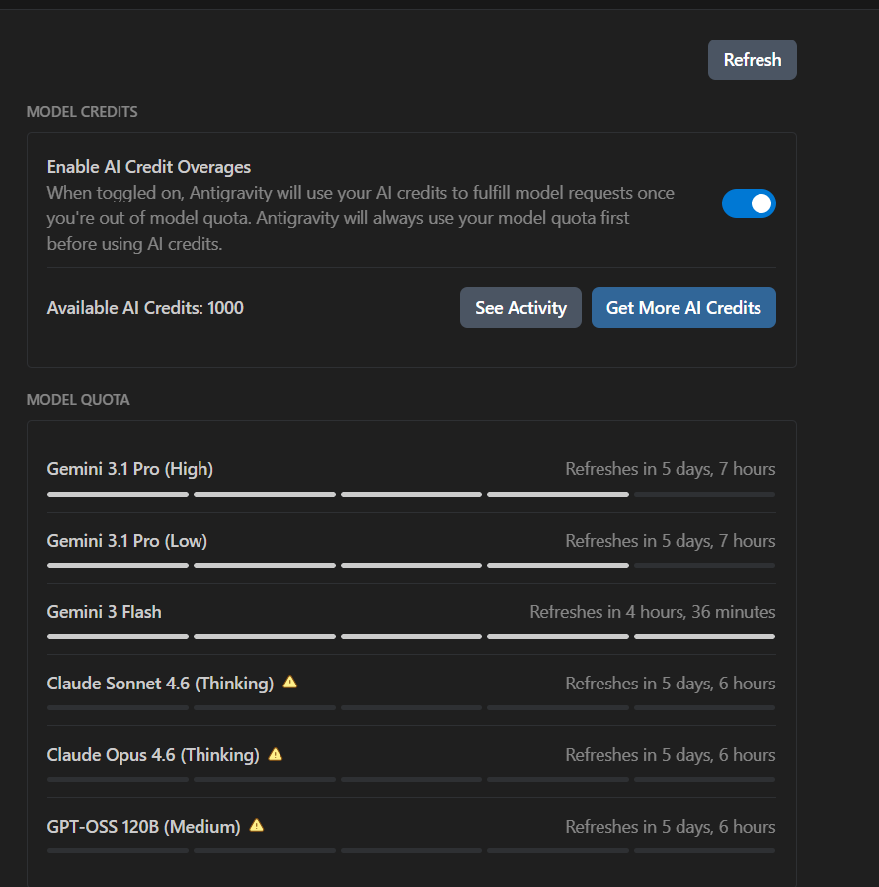This screenshot has height=887, width=879.
Task: Click Gemini 3.1 Pro (Low) quota bar
Action: click(x=411, y=566)
